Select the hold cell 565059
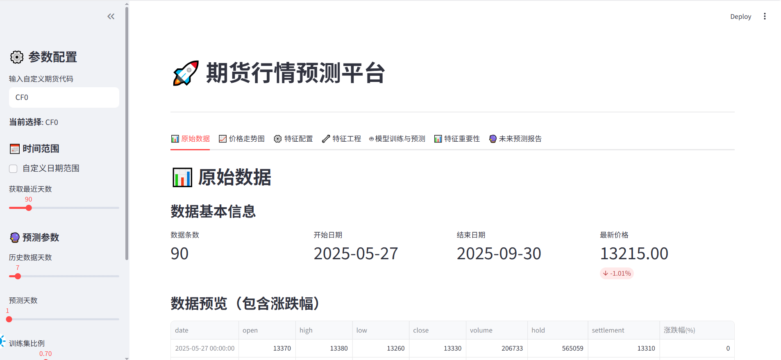This screenshot has width=781, height=360. tap(558, 349)
